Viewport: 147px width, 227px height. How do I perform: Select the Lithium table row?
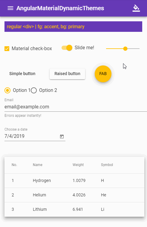[x=74, y=209]
